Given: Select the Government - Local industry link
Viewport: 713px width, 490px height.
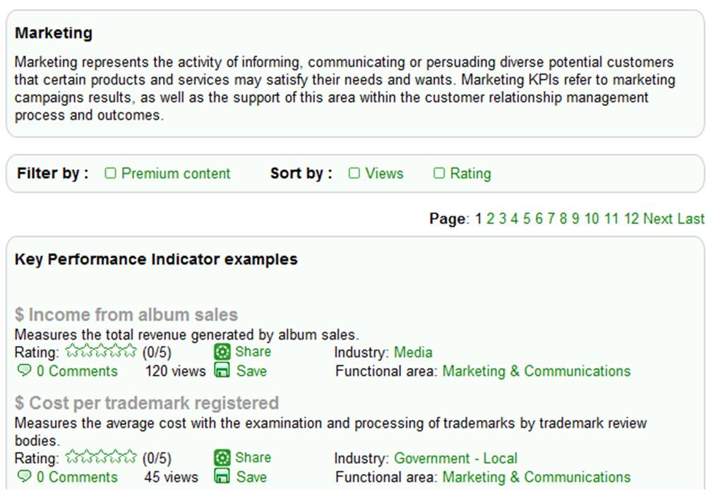Looking at the screenshot, I should pyautogui.click(x=455, y=458).
